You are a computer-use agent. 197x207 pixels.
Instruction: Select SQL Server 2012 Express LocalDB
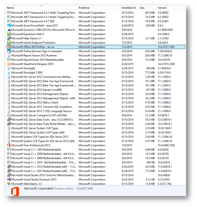36,90
